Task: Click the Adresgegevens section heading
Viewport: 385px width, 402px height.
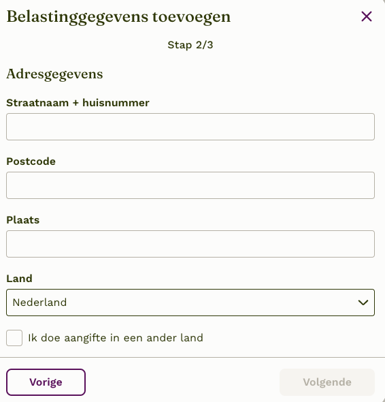Action: pyautogui.click(x=54, y=74)
